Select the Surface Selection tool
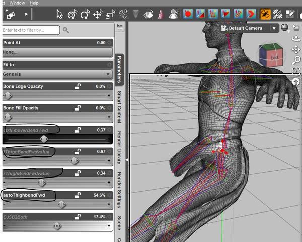Viewport: 302px width, 242px height. point(148,15)
